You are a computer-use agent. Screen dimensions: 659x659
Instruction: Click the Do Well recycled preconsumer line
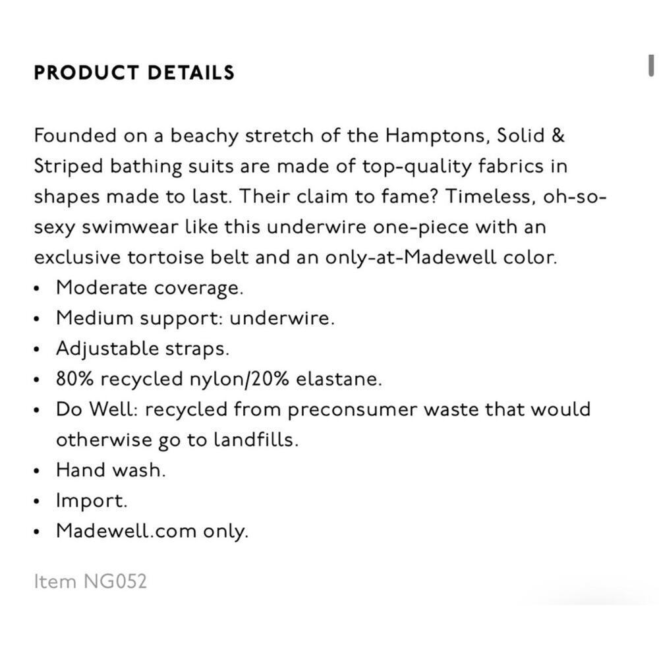[323, 410]
